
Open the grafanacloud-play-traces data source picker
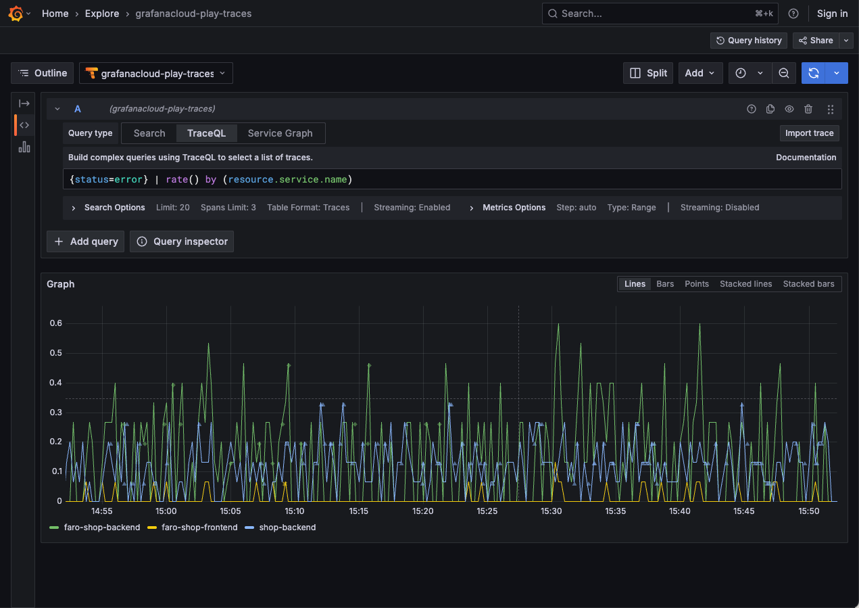click(x=155, y=72)
